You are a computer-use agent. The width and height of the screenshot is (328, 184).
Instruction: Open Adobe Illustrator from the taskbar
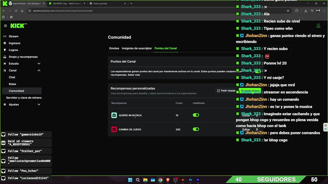click(183, 180)
